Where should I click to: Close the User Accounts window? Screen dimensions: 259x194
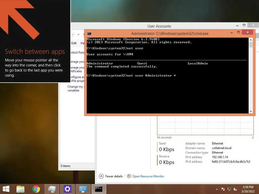[x=253, y=25]
